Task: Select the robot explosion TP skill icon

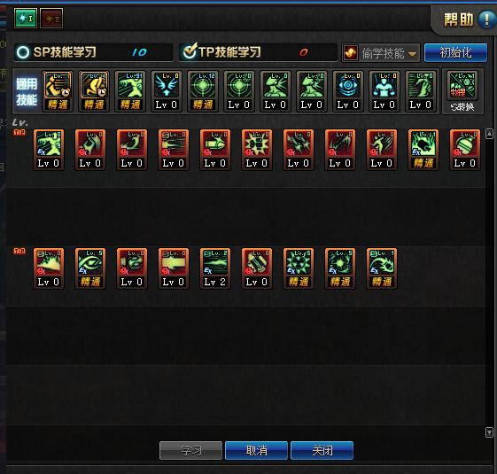Action: pos(257,150)
